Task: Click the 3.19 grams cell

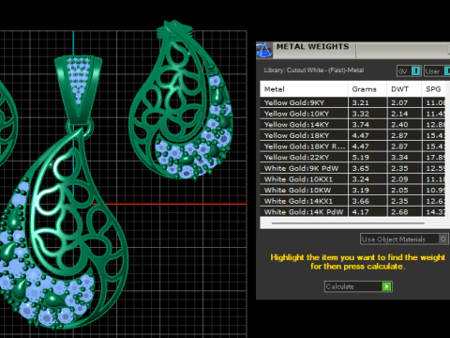Action: click(367, 191)
